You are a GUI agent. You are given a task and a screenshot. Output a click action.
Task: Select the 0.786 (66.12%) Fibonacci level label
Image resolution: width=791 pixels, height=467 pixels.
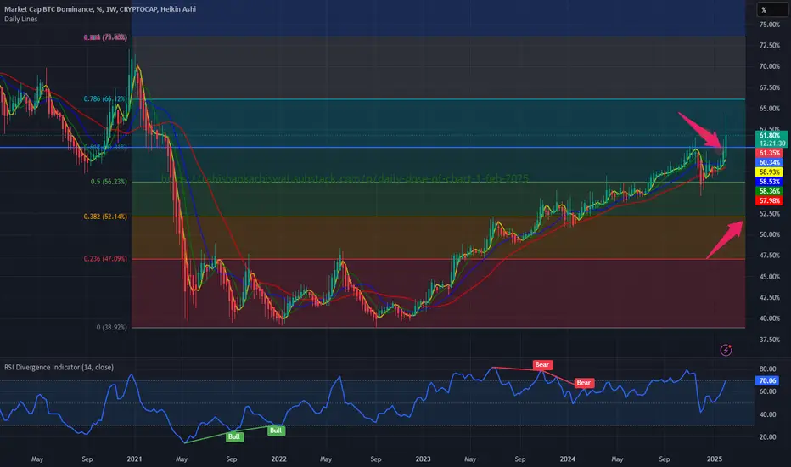(105, 99)
